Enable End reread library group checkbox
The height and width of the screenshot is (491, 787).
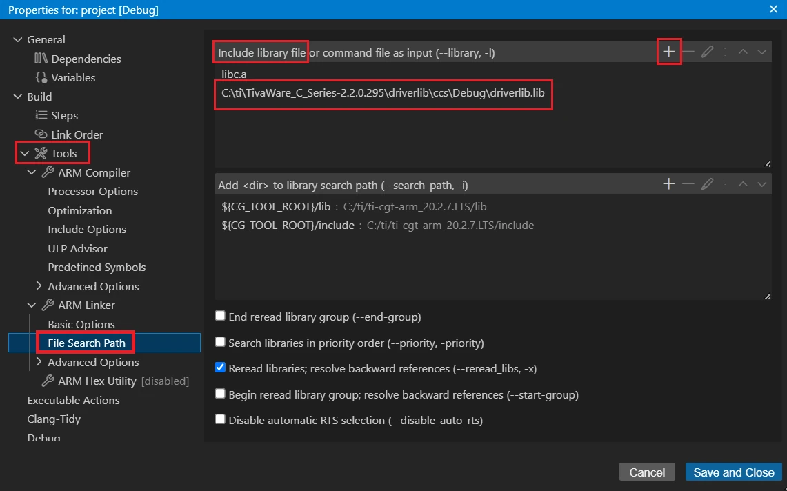(x=220, y=316)
